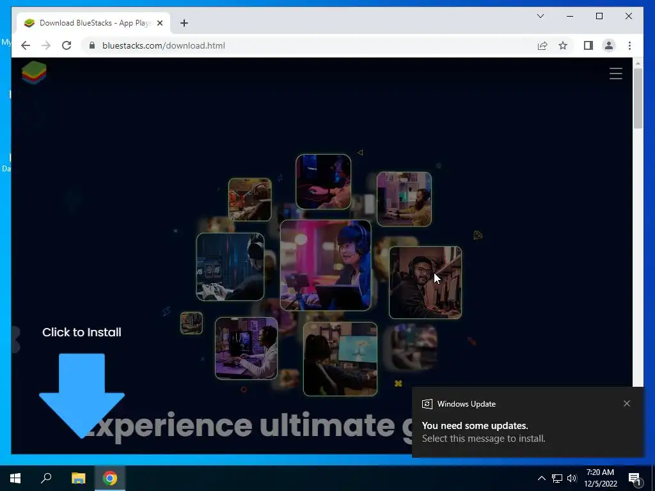Bookmark this tab with the star icon

pyautogui.click(x=563, y=45)
